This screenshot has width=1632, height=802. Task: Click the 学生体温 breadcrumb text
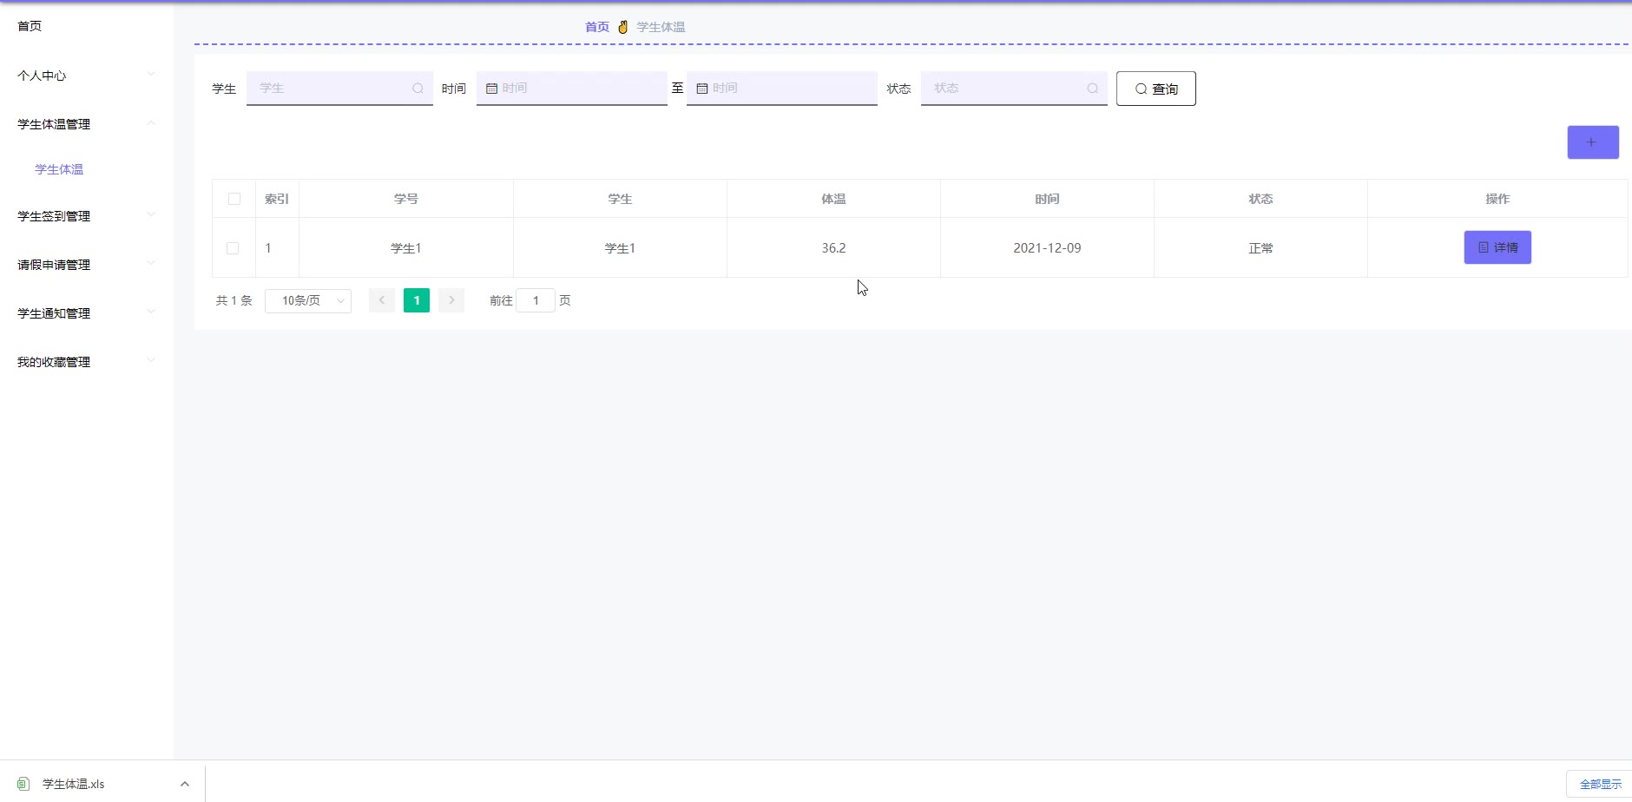pyautogui.click(x=661, y=27)
